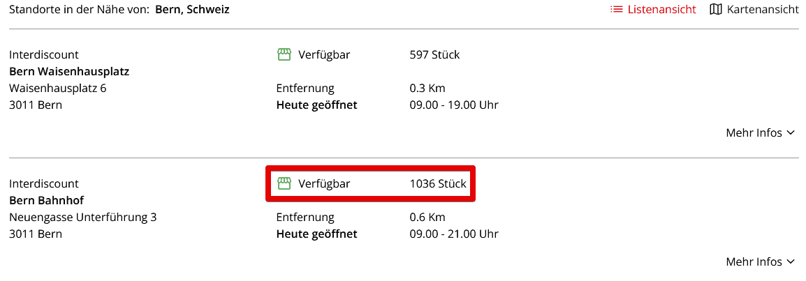Click opening hours 09.00 - 19.00 Uhr
Viewport: 806px width, 281px height.
point(453,105)
